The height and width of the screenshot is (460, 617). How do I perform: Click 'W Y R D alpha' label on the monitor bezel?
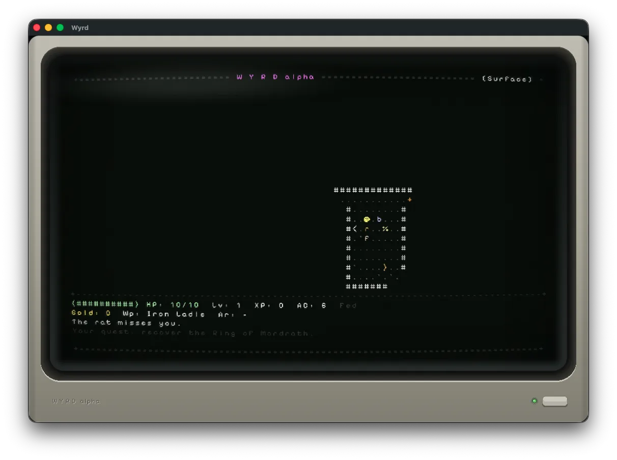point(76,401)
